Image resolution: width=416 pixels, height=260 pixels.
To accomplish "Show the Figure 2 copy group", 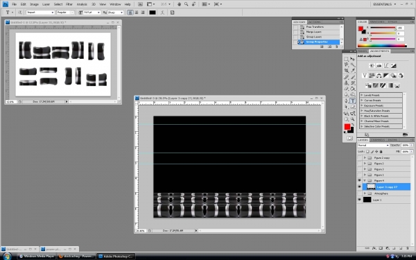I will coord(359,158).
